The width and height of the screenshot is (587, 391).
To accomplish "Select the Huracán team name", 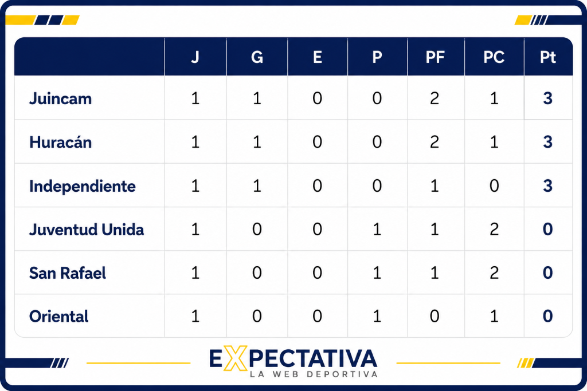I will pos(60,142).
